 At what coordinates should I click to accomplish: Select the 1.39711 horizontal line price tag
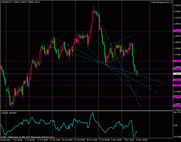[177, 31]
